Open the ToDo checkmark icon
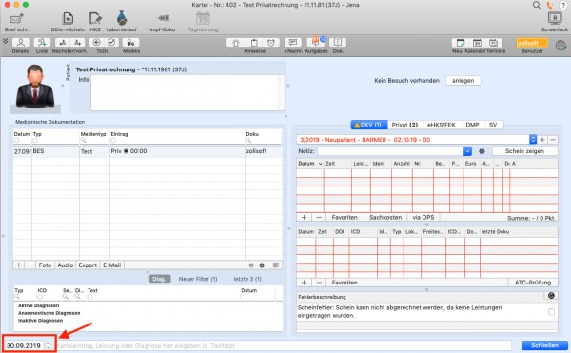 tap(111, 43)
